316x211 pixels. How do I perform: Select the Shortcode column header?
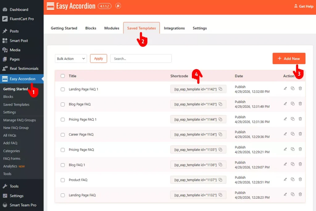pyautogui.click(x=179, y=76)
